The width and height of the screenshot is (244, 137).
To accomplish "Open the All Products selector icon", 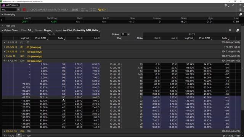I will 4,5.
